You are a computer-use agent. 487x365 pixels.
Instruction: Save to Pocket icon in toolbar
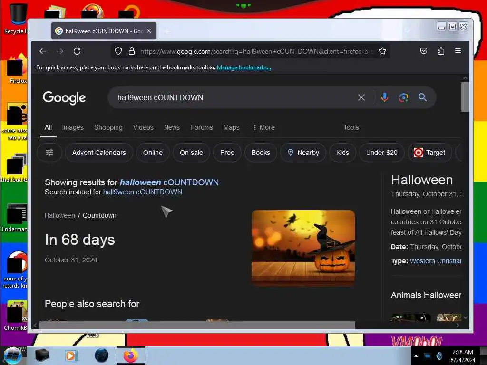coord(424,51)
